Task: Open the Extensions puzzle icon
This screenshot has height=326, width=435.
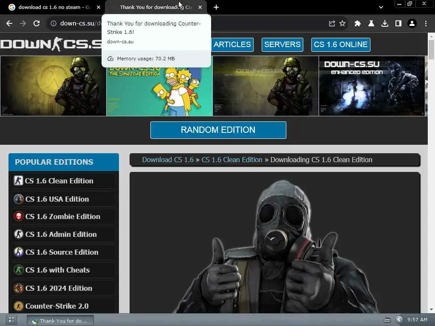Action: point(357,24)
